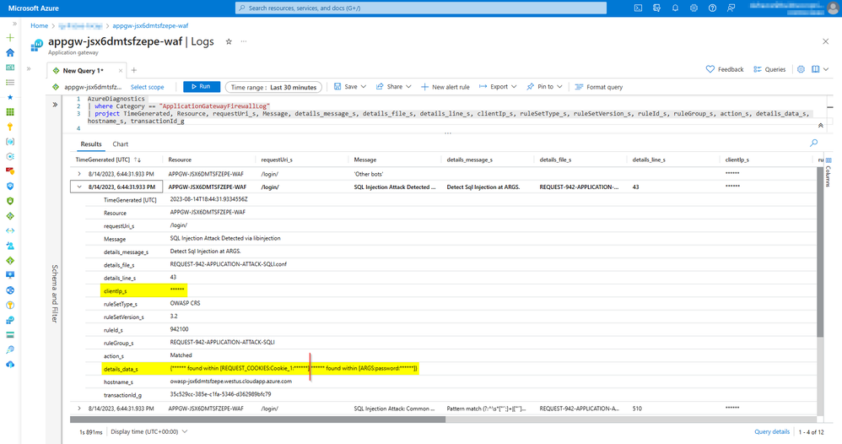Click the Resource column header
Viewport: 842px width, 444px height.
pos(180,160)
